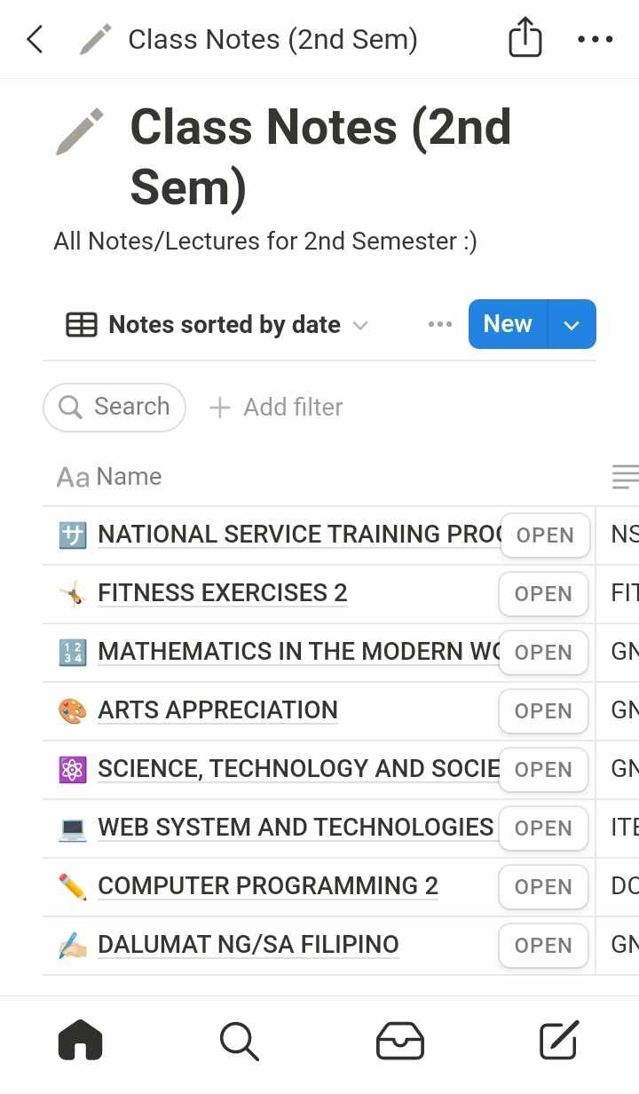
Task: Open the page options three-dot menu
Action: tap(595, 39)
